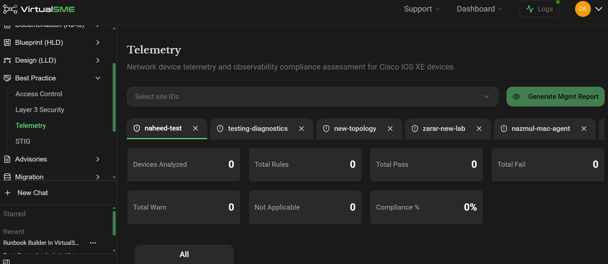
Task: Click the Not Applicable card
Action: click(x=305, y=207)
